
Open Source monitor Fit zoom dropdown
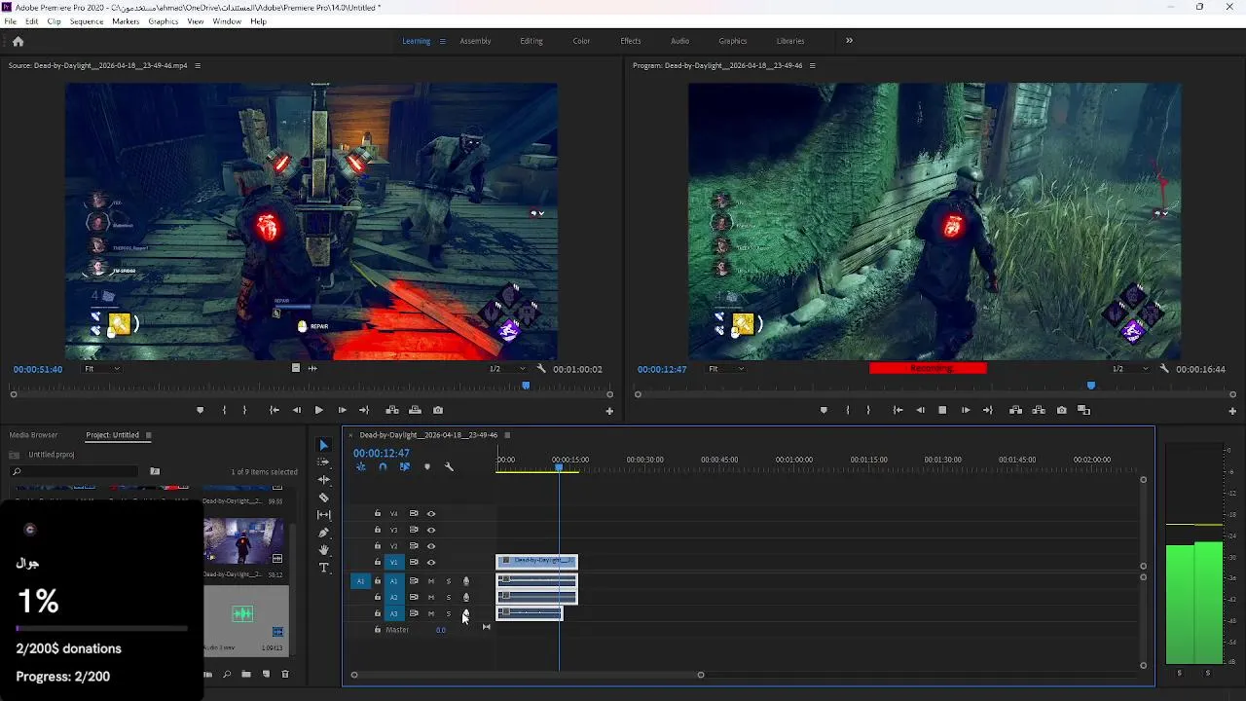point(102,369)
